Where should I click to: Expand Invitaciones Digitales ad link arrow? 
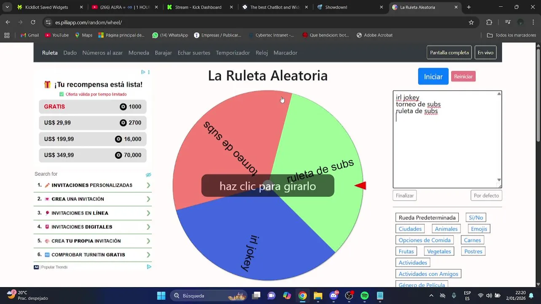[148, 227]
